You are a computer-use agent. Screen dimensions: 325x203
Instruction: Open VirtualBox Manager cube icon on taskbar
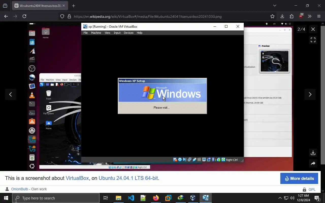tap(193, 198)
